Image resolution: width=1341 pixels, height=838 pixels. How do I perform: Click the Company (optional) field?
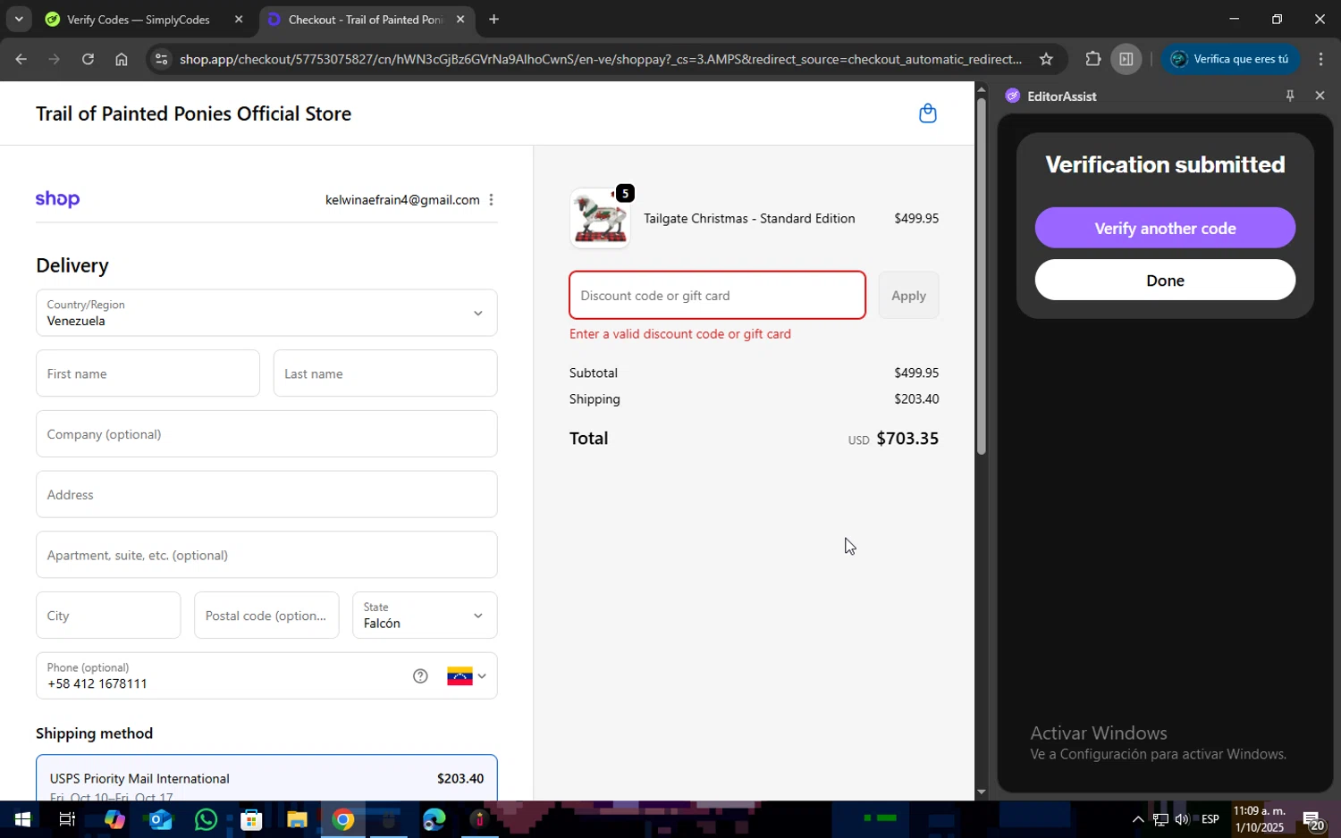tap(266, 434)
